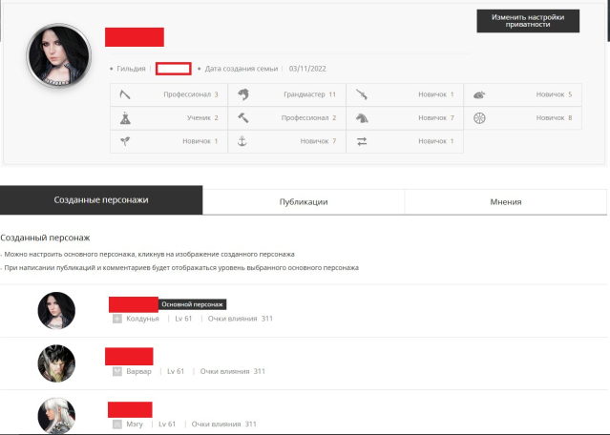Screen dimensions: 610x435
Task: Click the alchemy flask icon, Ученик 2
Action: [125, 117]
